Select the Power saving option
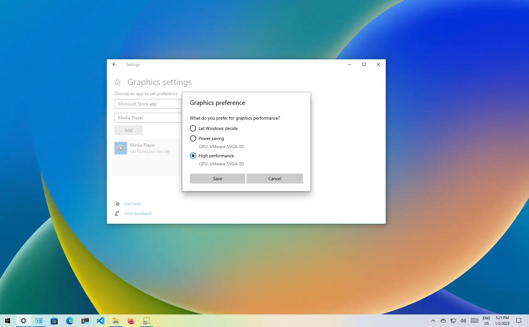529x327 pixels. point(193,138)
